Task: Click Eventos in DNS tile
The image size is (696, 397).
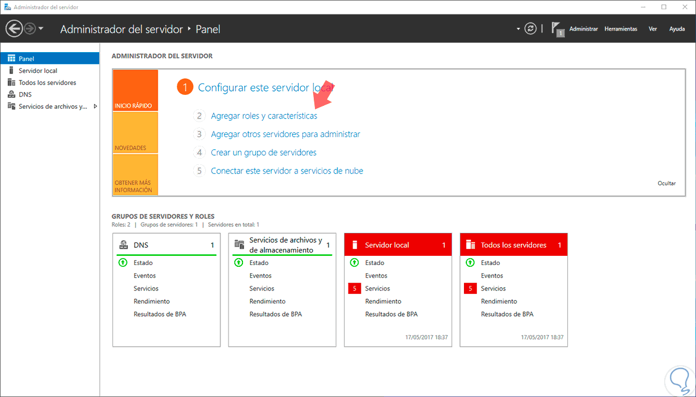Action: point(145,275)
